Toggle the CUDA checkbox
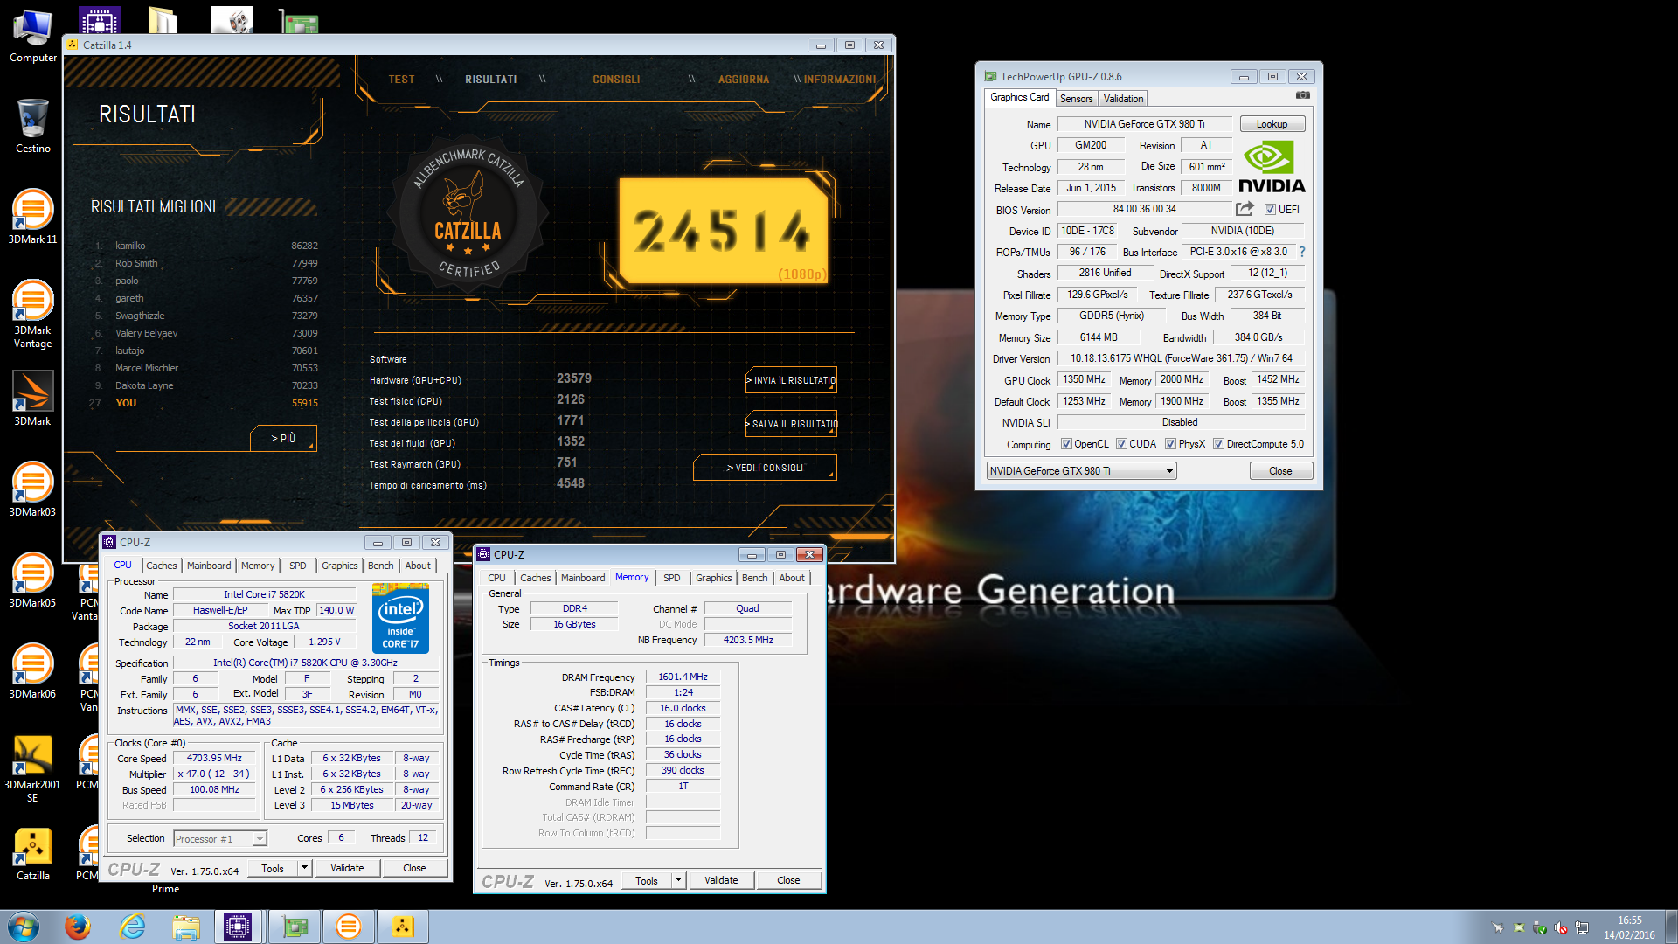This screenshot has width=1678, height=944. [x=1121, y=444]
